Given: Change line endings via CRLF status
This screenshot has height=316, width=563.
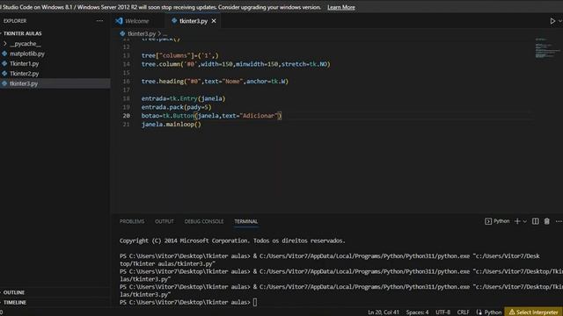Looking at the screenshot, I should (x=464, y=312).
